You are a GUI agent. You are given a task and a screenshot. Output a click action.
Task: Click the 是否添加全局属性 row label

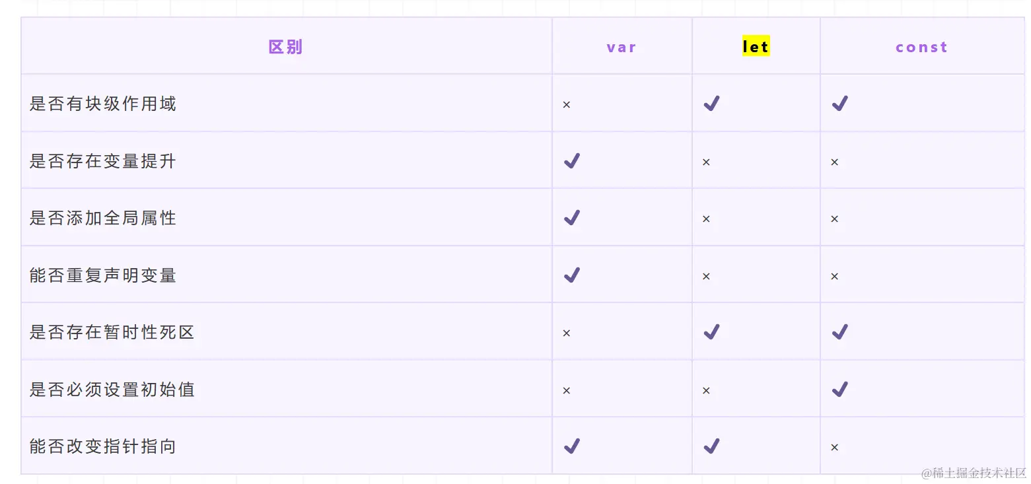pos(102,218)
